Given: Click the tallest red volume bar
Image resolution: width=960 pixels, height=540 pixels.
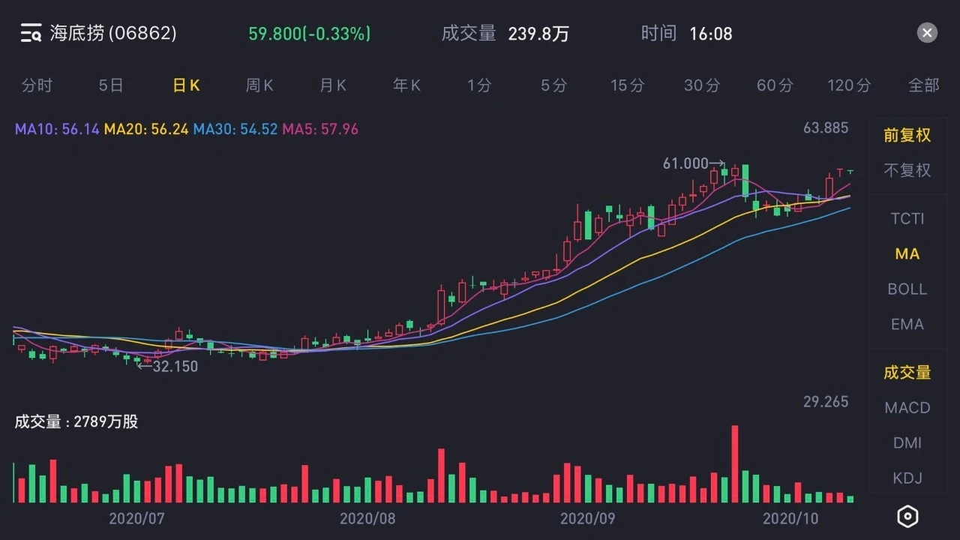Looking at the screenshot, I should (735, 463).
